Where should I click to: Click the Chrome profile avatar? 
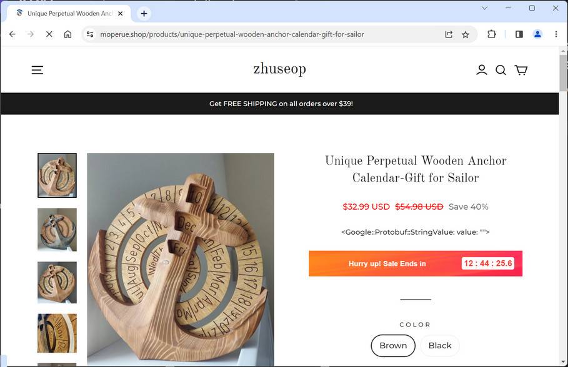537,34
